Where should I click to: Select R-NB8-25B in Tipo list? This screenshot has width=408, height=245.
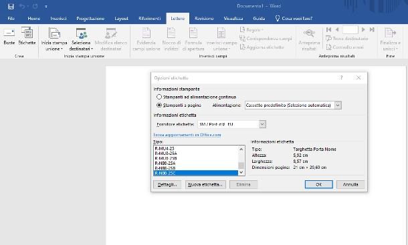point(196,168)
